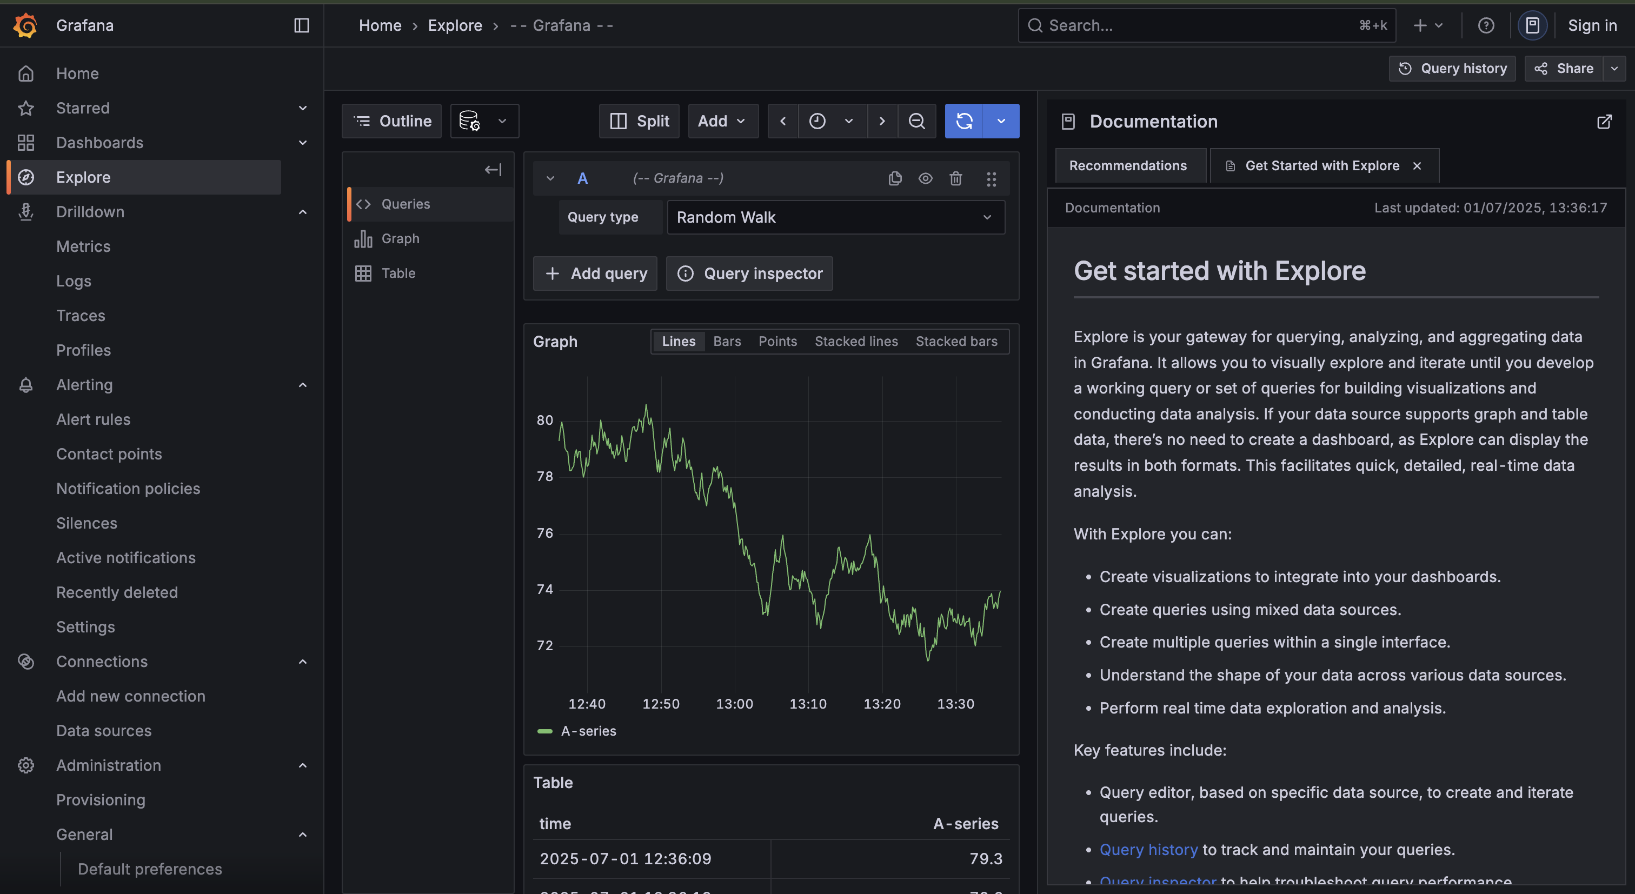The image size is (1635, 894).
Task: Toggle the docs panel icon in header
Action: (1532, 25)
